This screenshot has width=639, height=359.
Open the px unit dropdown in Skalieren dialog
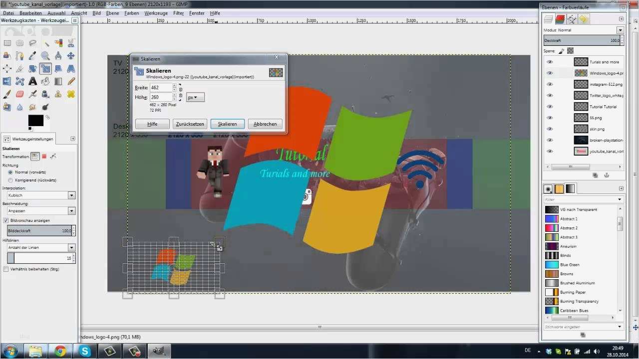click(195, 97)
